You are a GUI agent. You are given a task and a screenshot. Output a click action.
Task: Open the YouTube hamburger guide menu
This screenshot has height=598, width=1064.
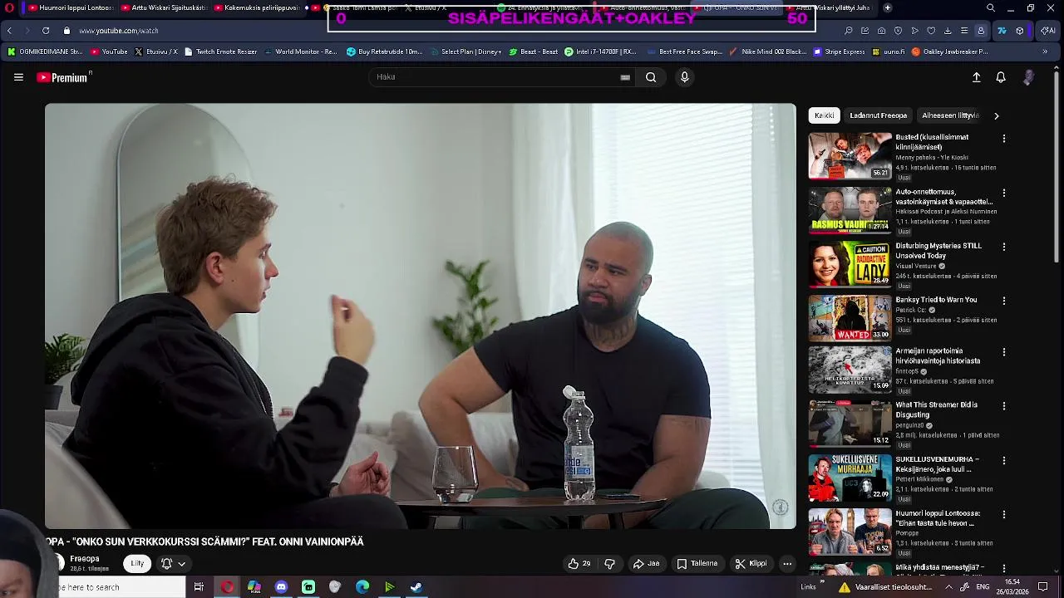tap(18, 77)
